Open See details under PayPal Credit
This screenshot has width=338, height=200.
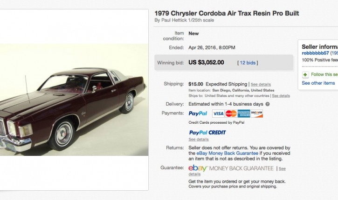199,140
